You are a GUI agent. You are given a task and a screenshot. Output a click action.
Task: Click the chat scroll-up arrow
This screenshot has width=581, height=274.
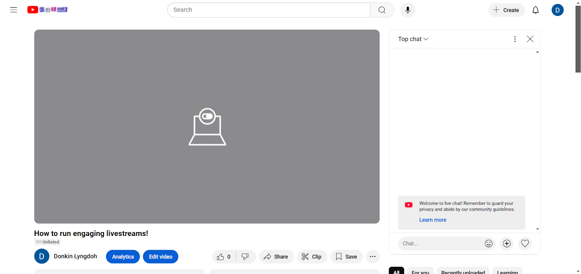point(537,52)
